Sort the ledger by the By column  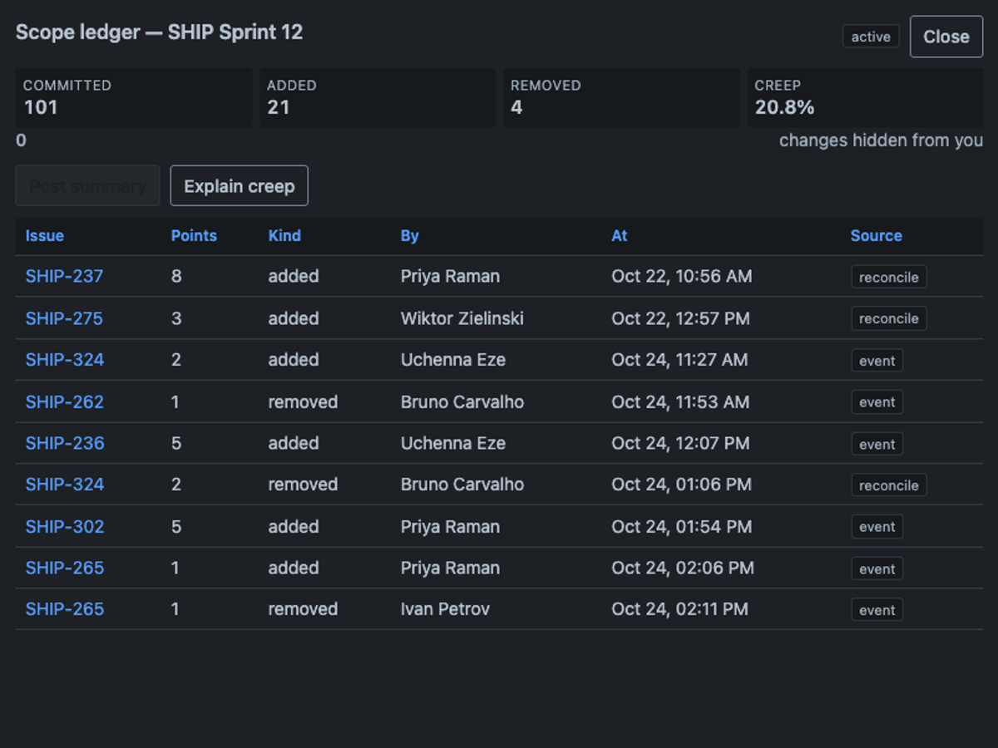click(410, 236)
